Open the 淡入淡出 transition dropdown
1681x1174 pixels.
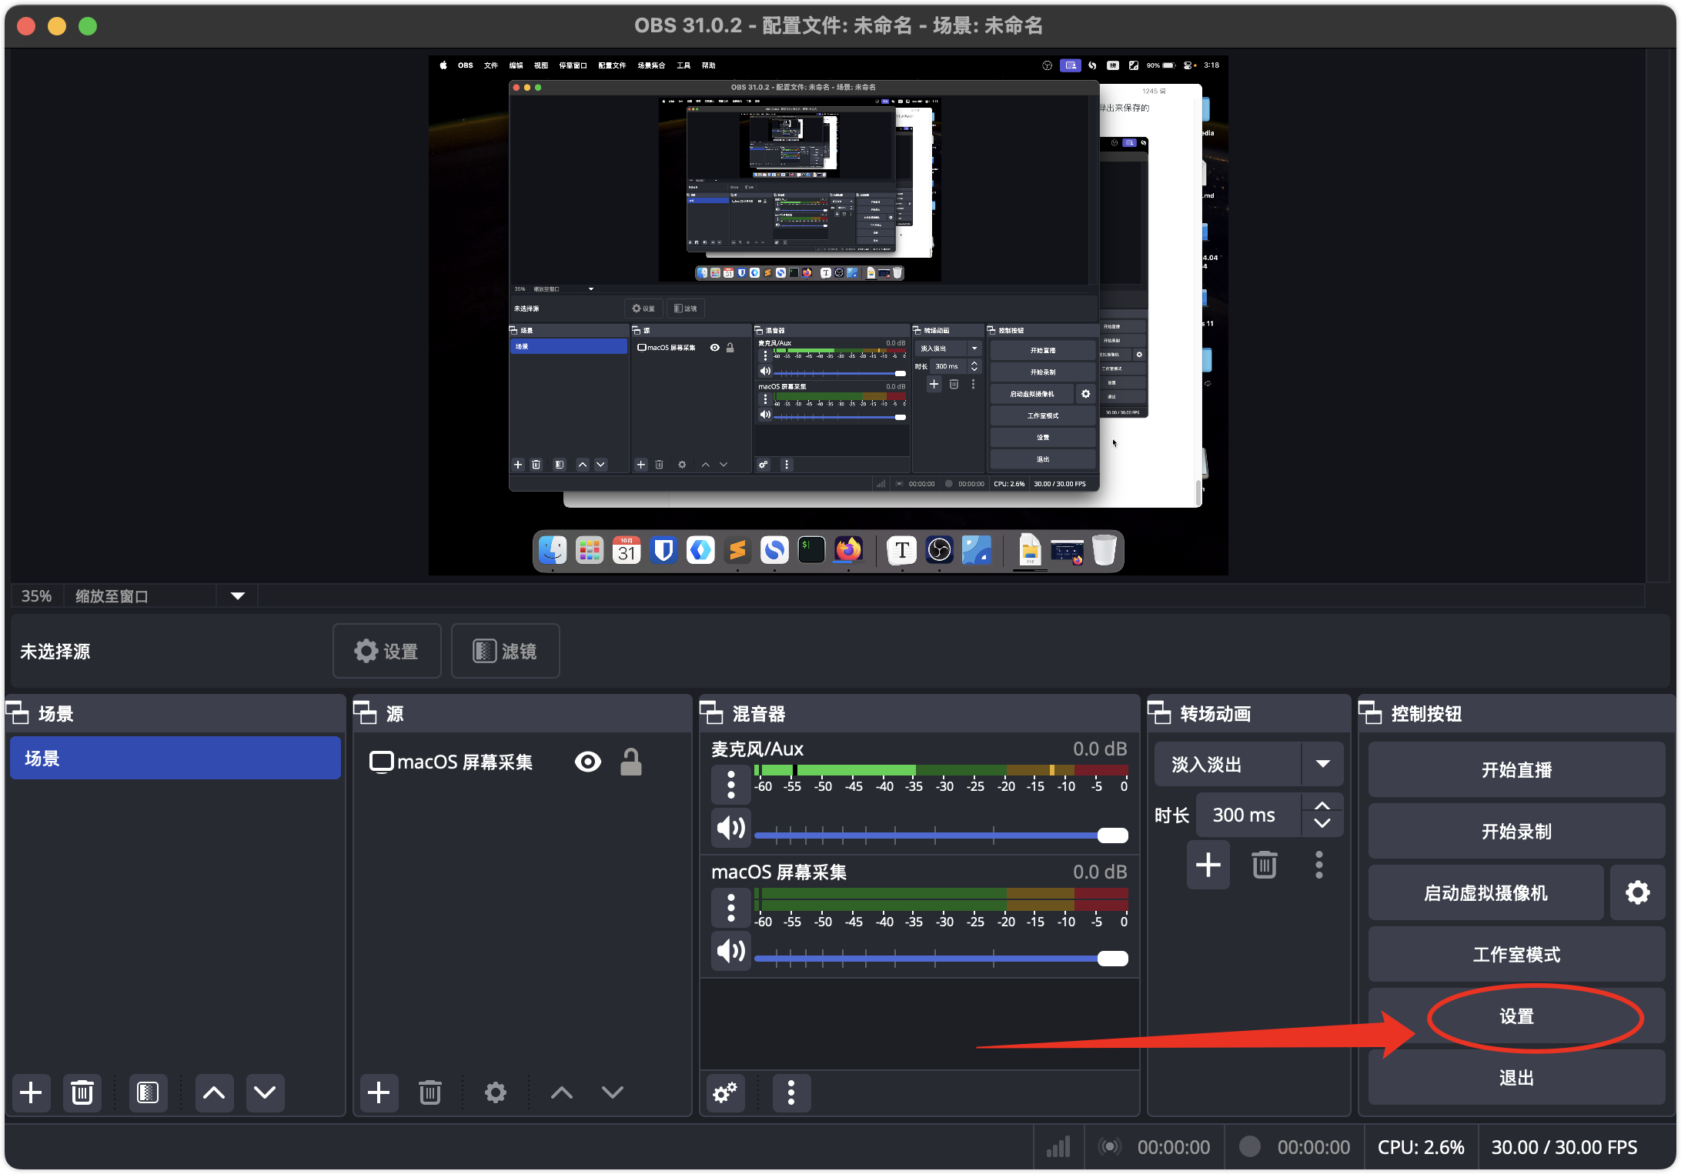pos(1249,764)
